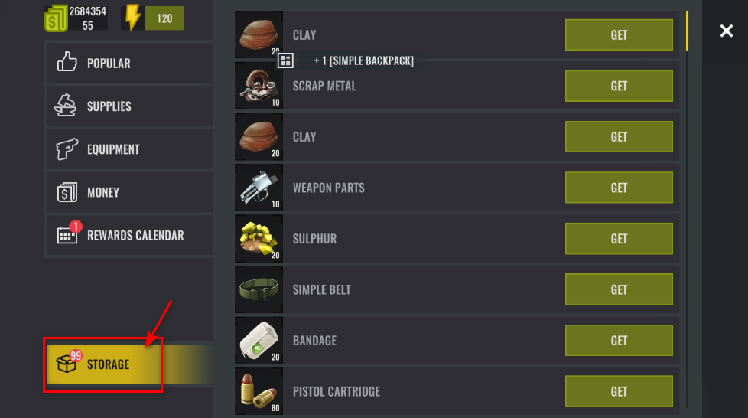Click the Simple Belt item icon
Viewport: 748px width, 418px height.
[x=259, y=289]
